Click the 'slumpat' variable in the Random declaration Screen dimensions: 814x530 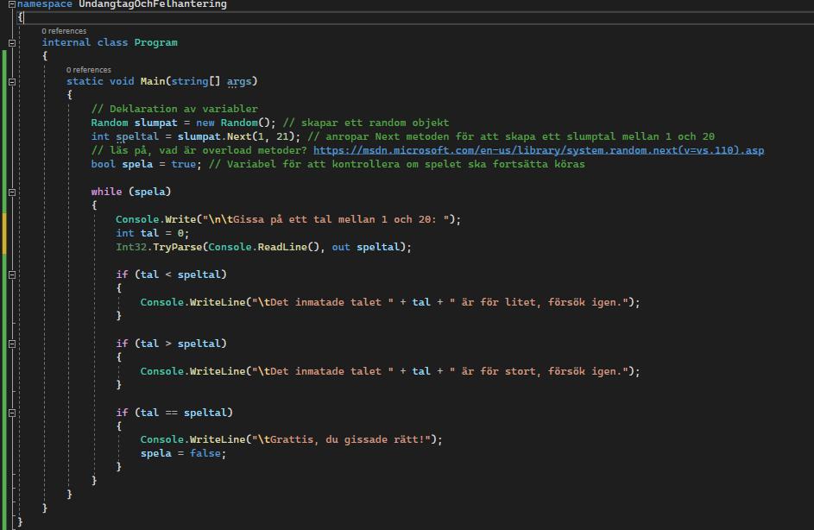pyautogui.click(x=155, y=123)
